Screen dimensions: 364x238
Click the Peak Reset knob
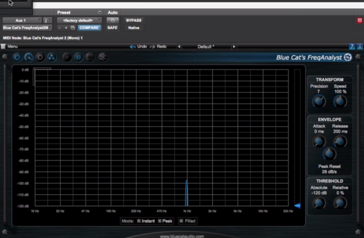coord(329,154)
